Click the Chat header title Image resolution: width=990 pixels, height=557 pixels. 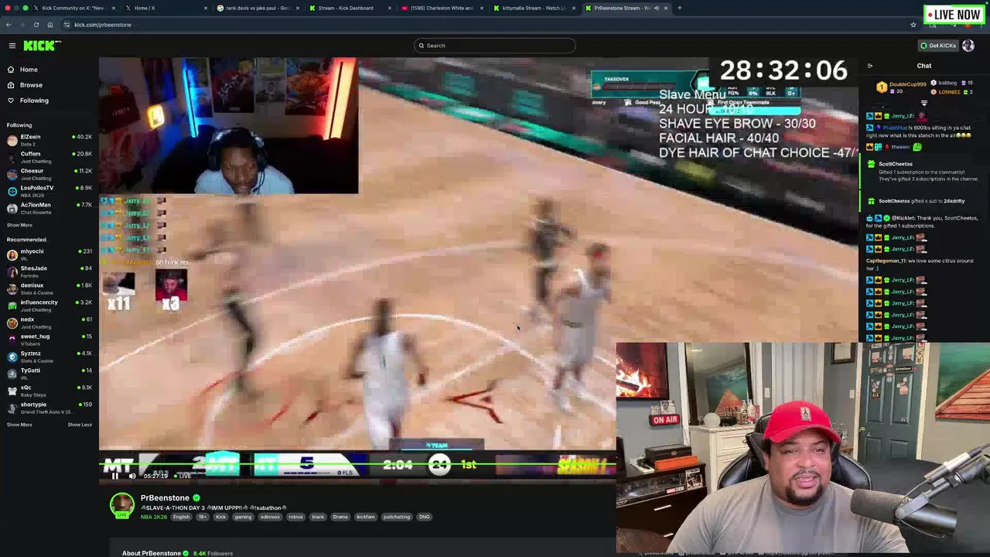pos(924,66)
